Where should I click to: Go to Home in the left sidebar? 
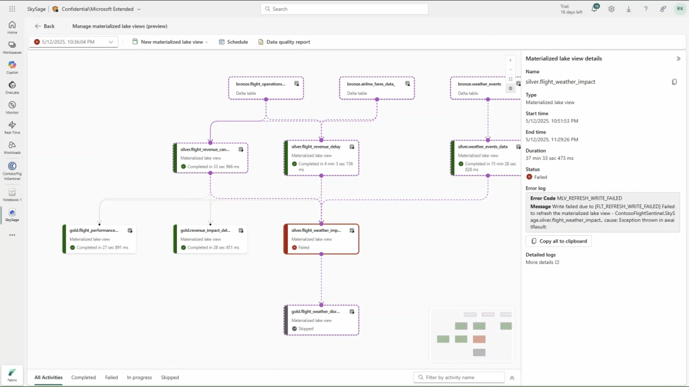click(x=12, y=27)
